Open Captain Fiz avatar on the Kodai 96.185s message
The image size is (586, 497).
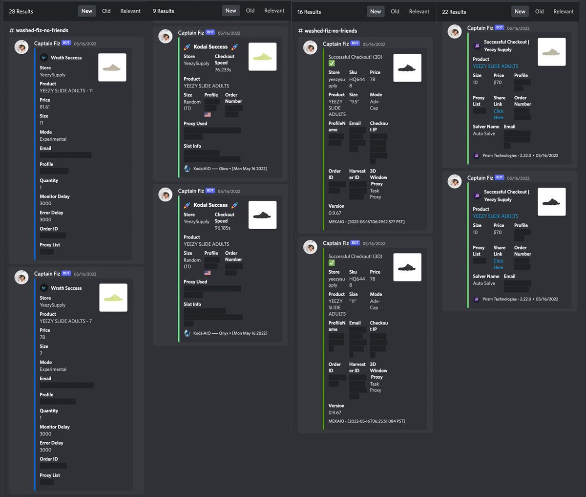(x=166, y=194)
